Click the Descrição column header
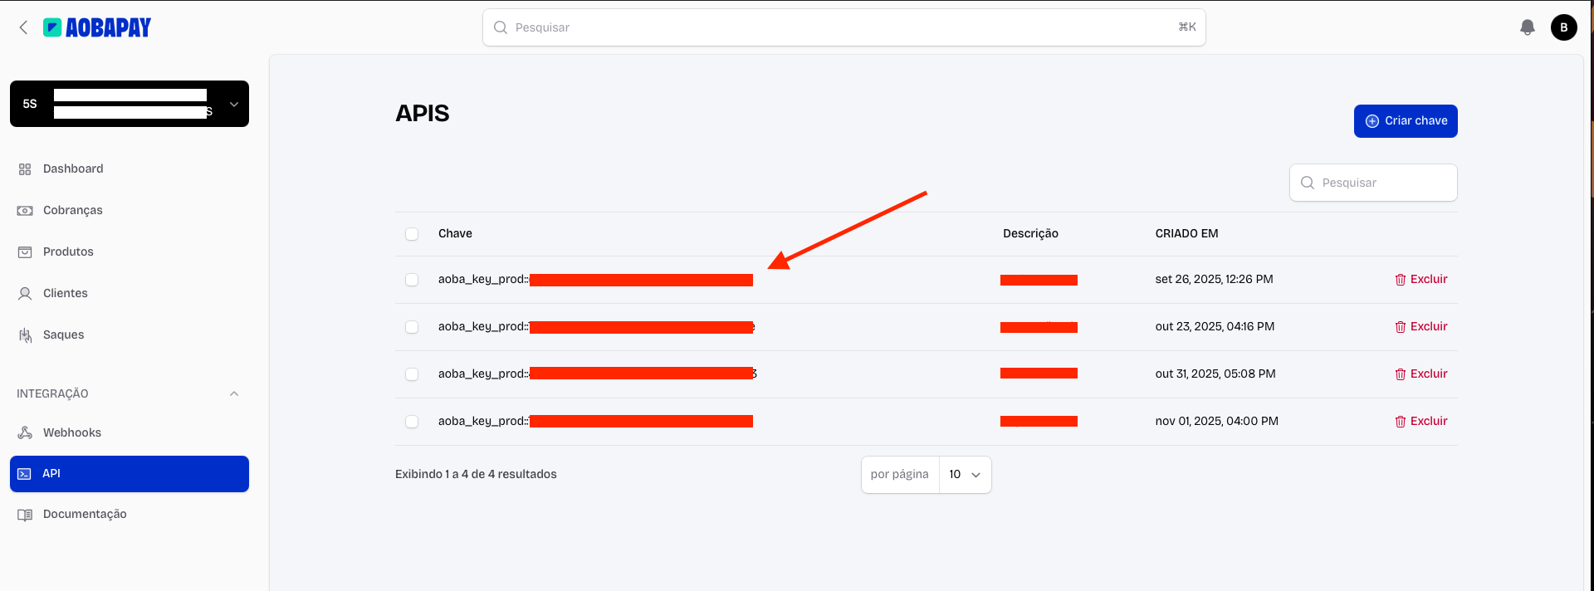This screenshot has height=591, width=1594. coord(1030,233)
